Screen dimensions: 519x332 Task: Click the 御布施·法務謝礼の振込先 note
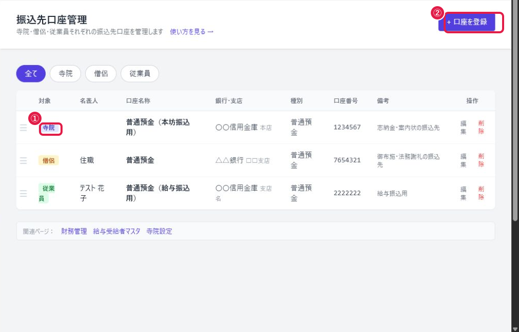(x=408, y=160)
